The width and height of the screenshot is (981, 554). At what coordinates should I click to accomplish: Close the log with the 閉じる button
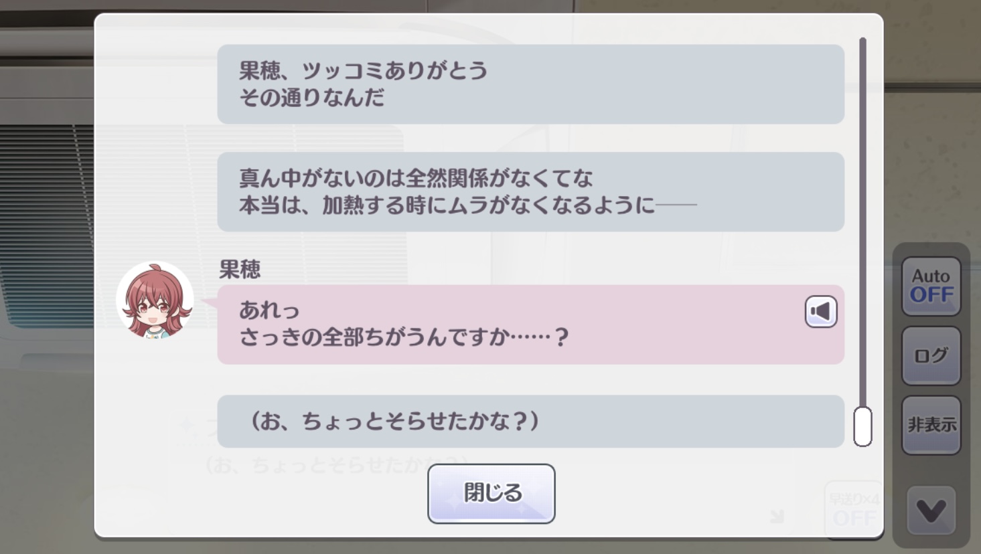(x=492, y=493)
